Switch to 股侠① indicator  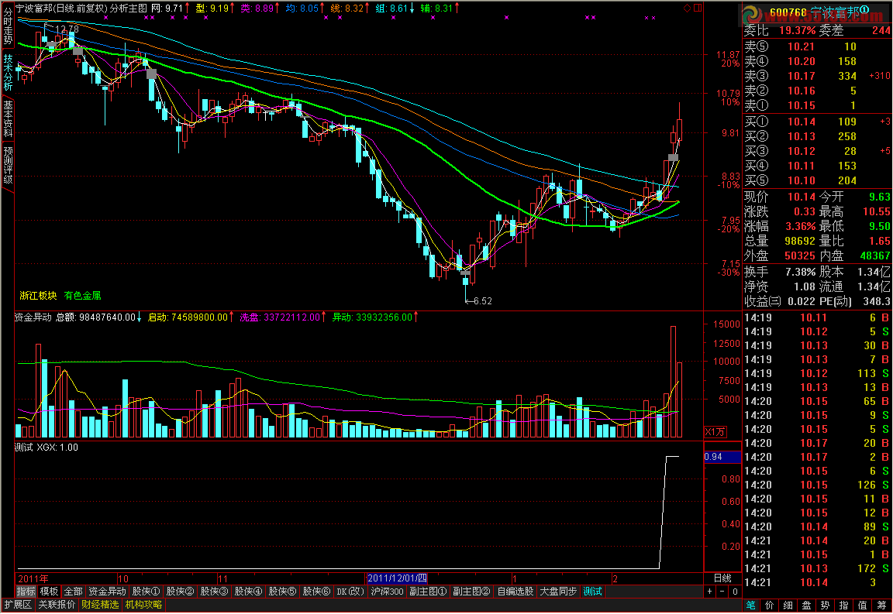pyautogui.click(x=146, y=592)
